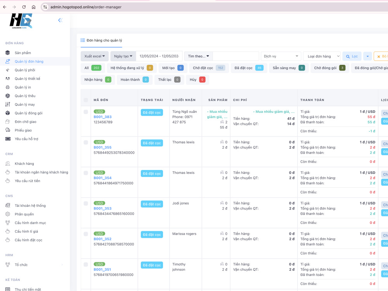Open order link B001_354

point(102,178)
